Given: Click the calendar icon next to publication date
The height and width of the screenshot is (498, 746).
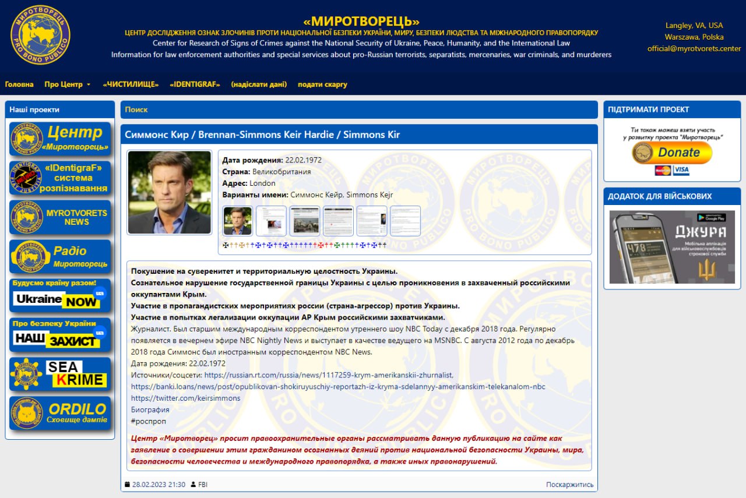Looking at the screenshot, I should (127, 484).
